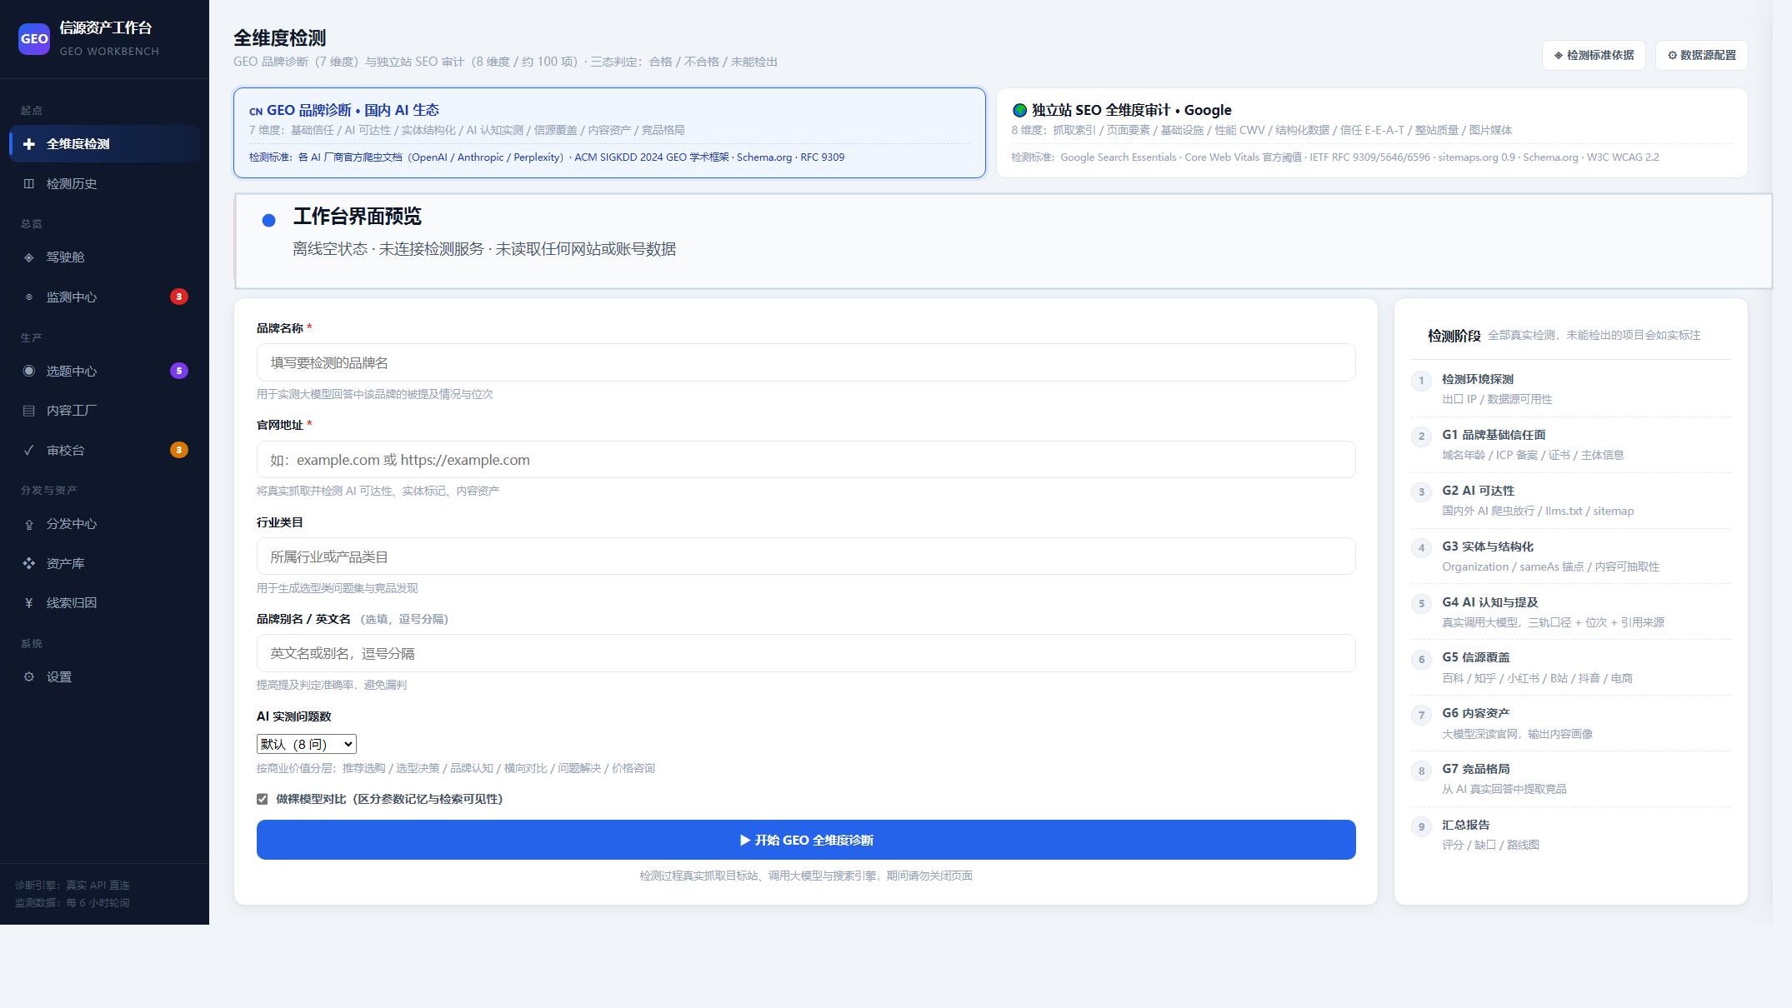
Task: Open 监测中心 from sidebar
Action: tap(104, 297)
